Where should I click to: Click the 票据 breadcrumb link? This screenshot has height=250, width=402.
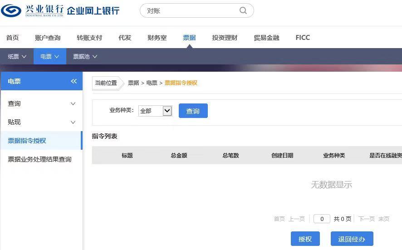(x=133, y=83)
